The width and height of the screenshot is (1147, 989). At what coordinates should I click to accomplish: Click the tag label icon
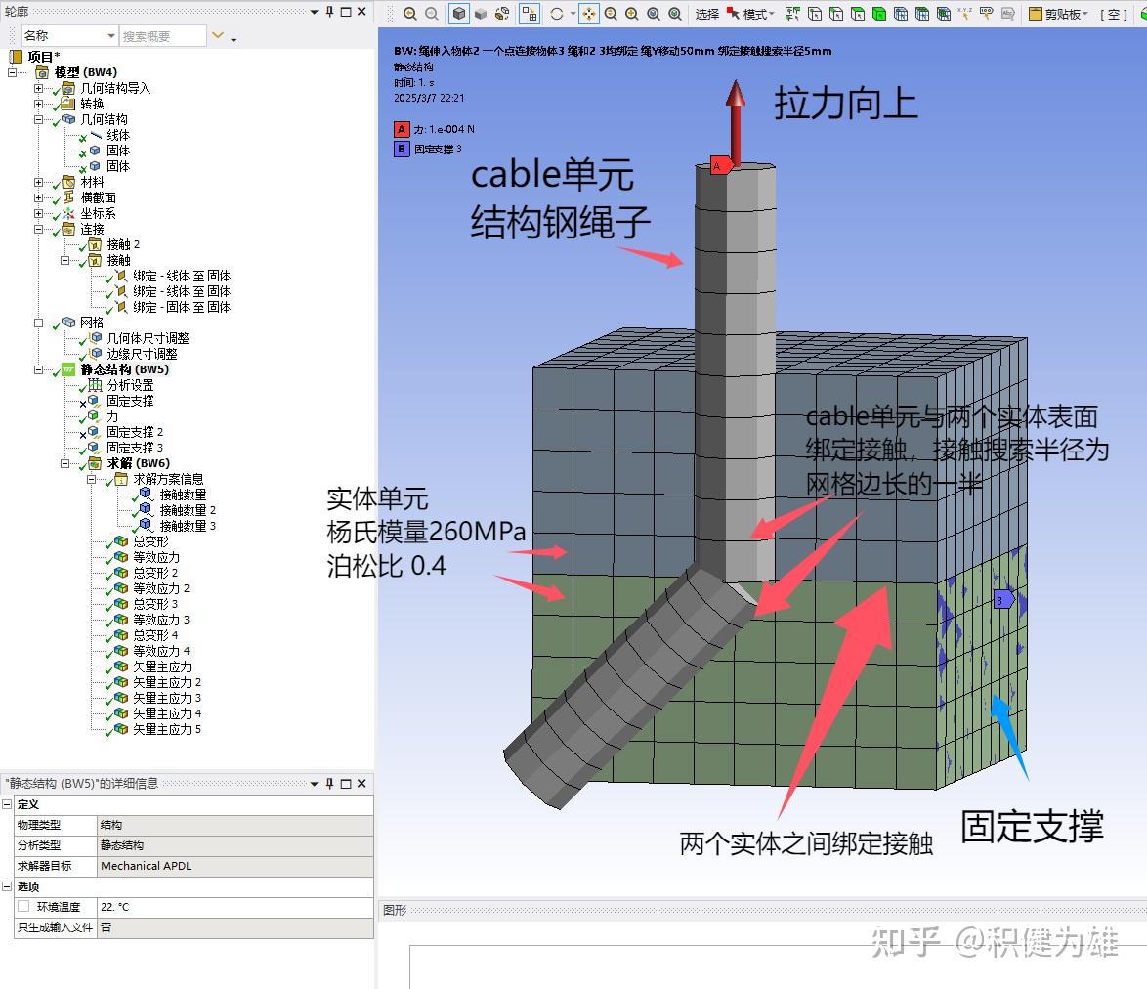(x=987, y=13)
